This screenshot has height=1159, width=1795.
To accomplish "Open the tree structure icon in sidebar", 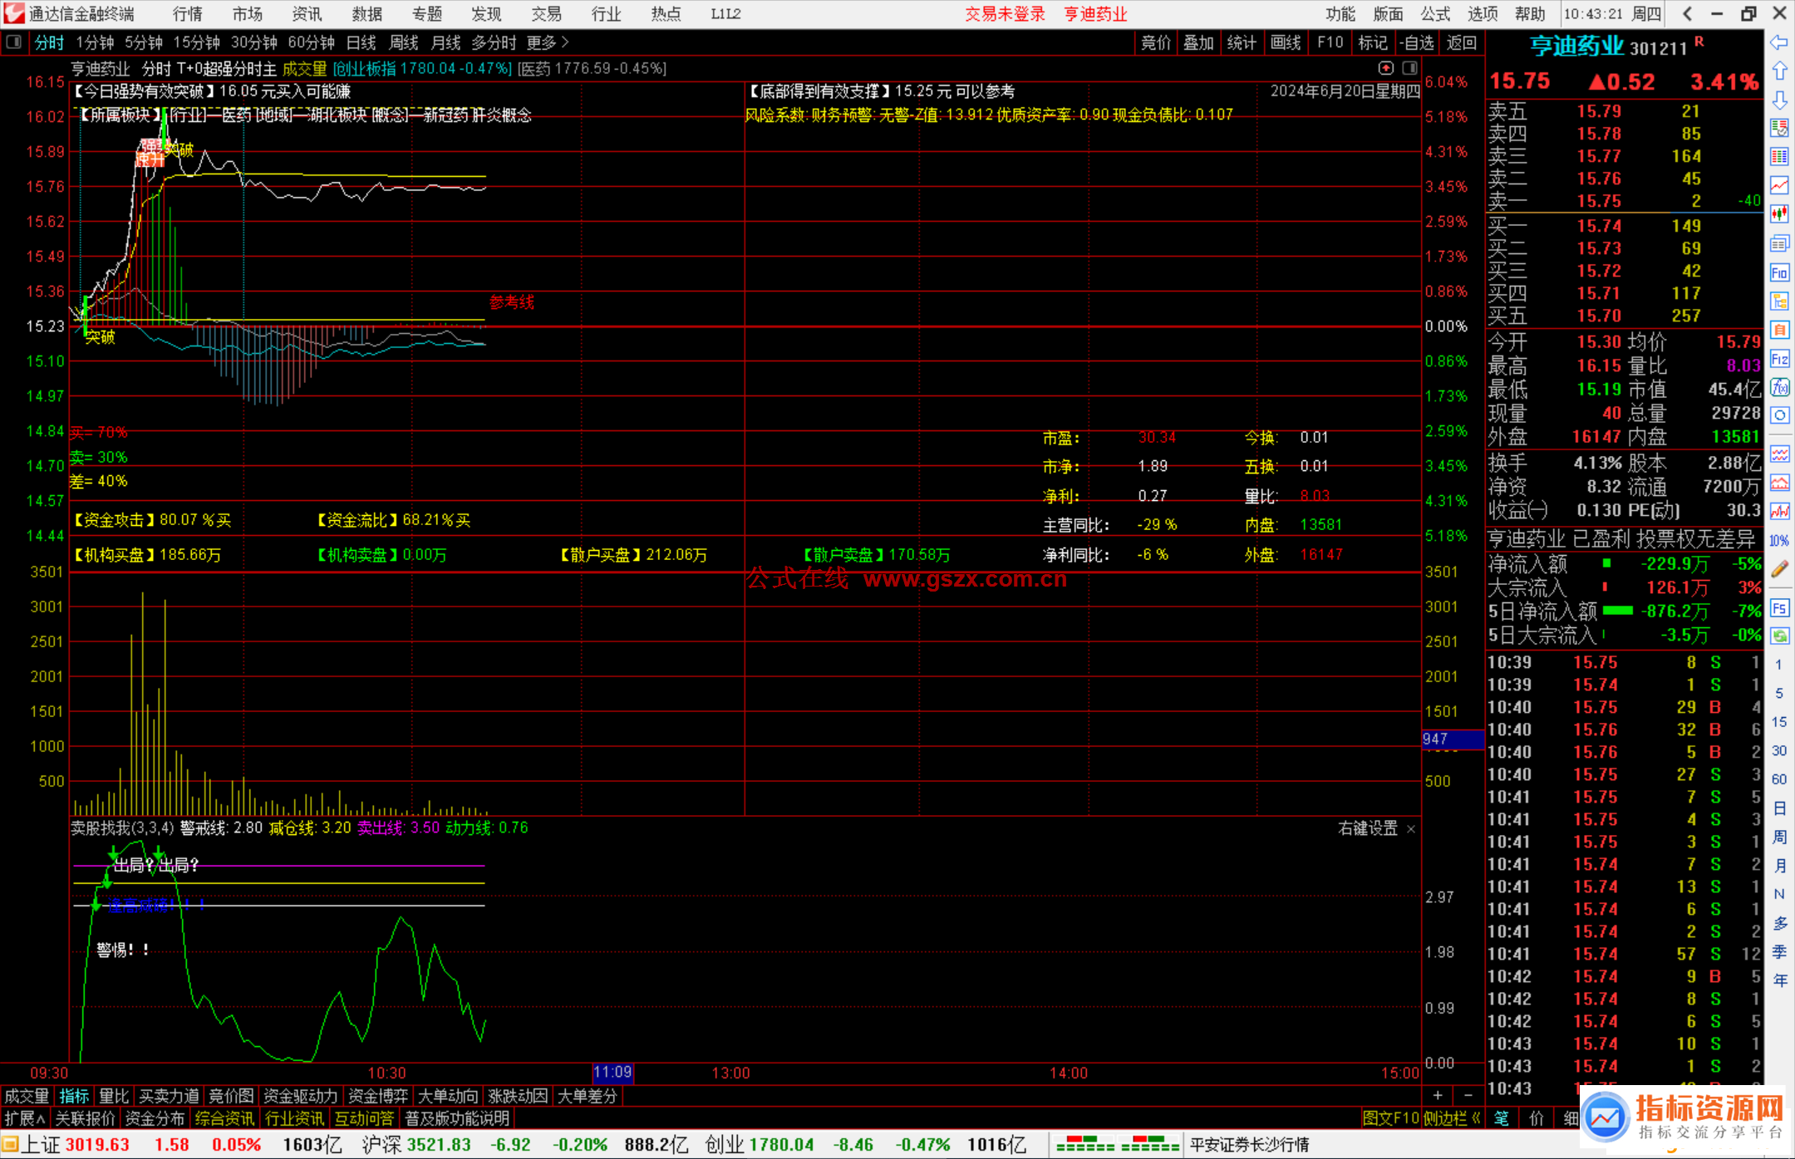I will click(x=1779, y=301).
